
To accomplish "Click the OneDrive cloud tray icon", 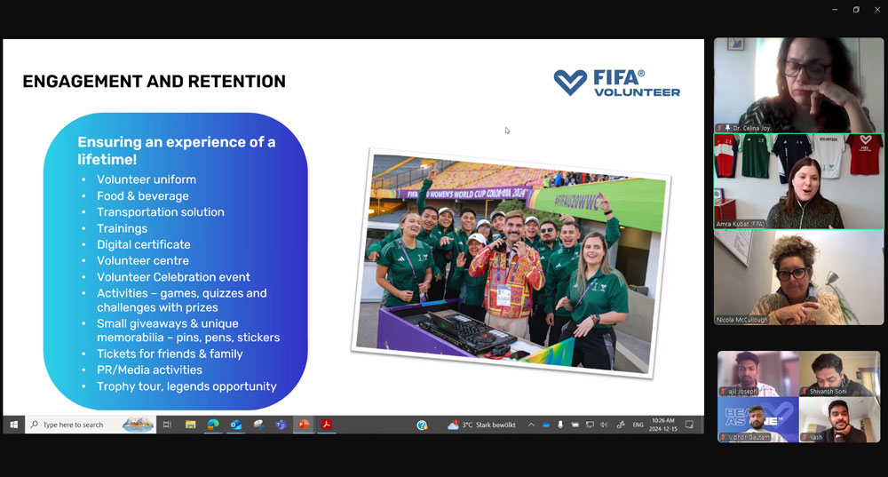I will point(546,425).
